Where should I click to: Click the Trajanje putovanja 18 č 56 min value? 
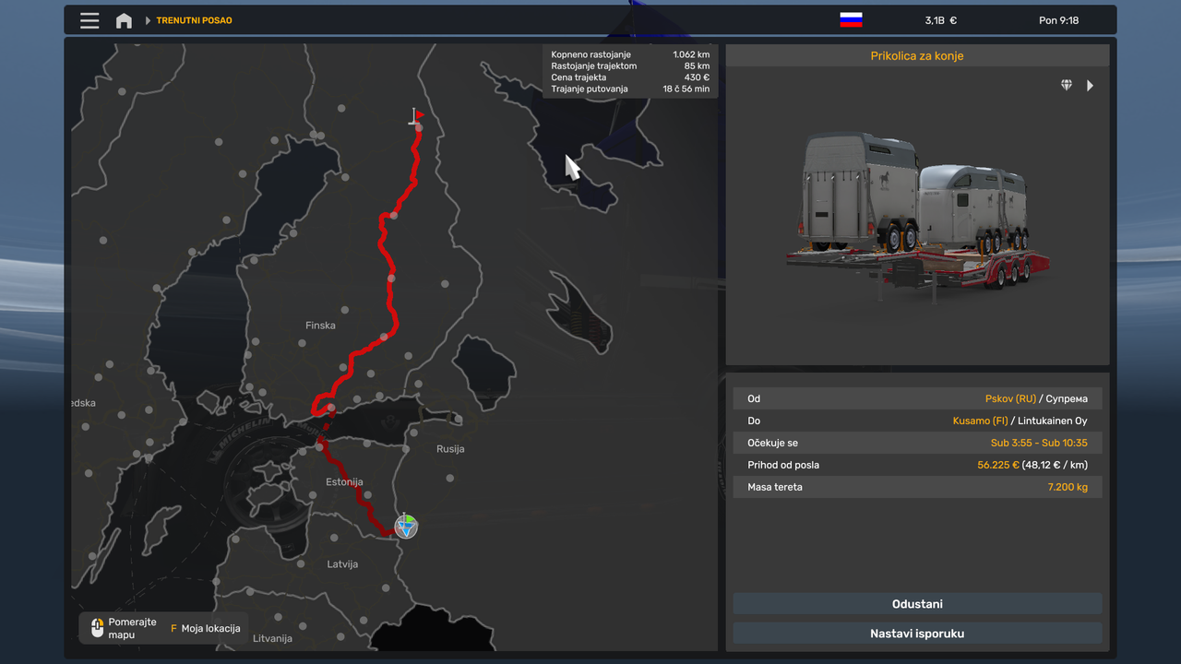pos(686,89)
